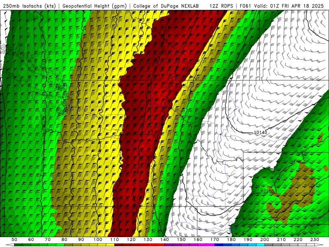329x247 pixels.
Task: Click the 220 value on the color scale
Action: pos(298,240)
